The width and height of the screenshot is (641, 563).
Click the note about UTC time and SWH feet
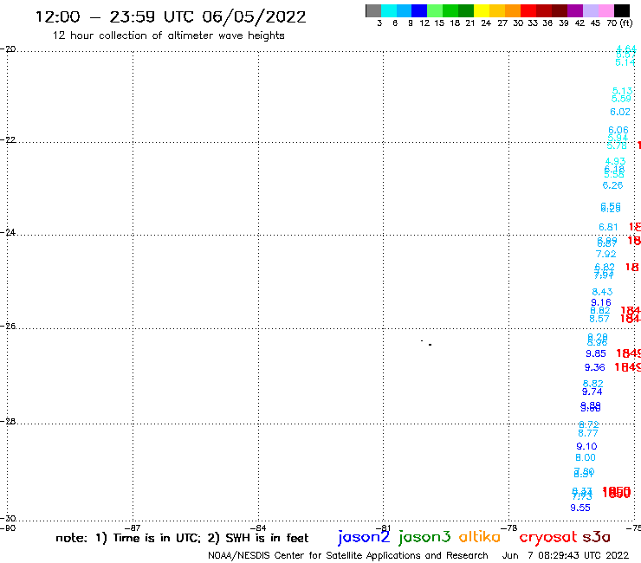point(182,538)
